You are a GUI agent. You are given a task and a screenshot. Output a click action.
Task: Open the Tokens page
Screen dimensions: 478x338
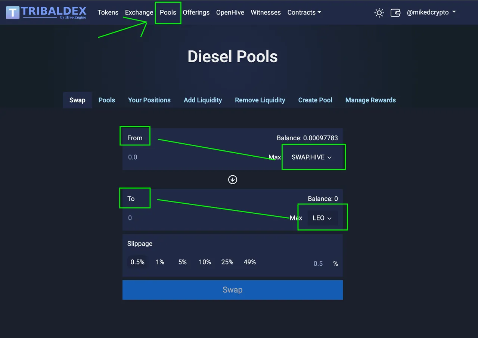(x=108, y=12)
